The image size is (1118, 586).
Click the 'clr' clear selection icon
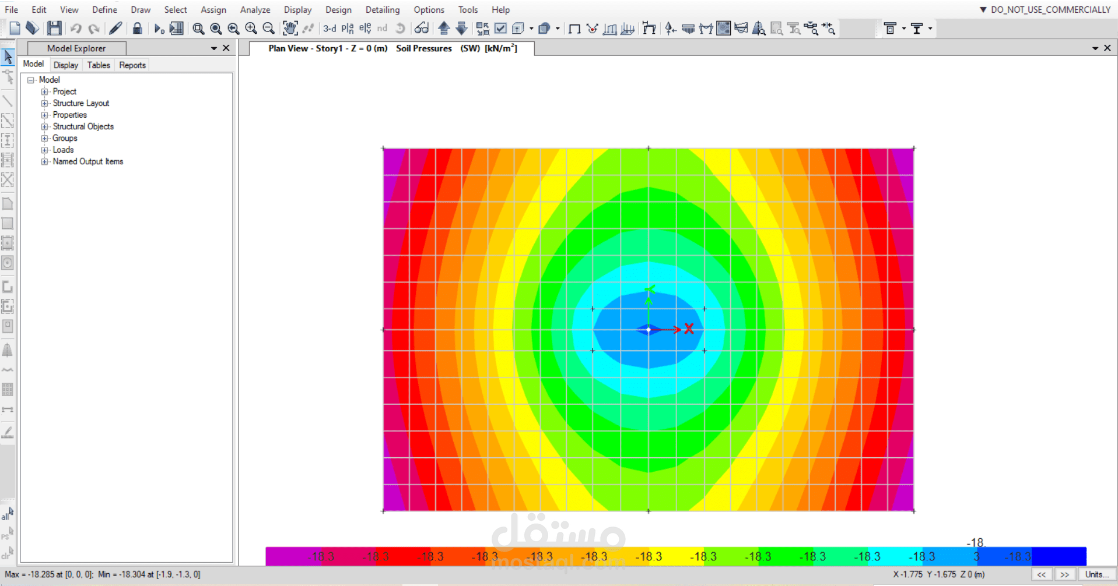pos(8,553)
